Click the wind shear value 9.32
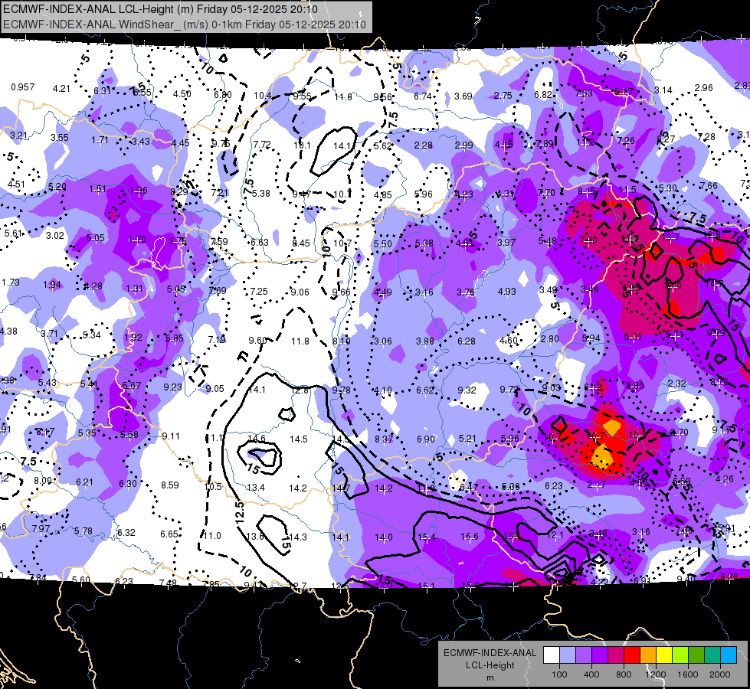Image resolution: width=750 pixels, height=689 pixels. pos(467,390)
